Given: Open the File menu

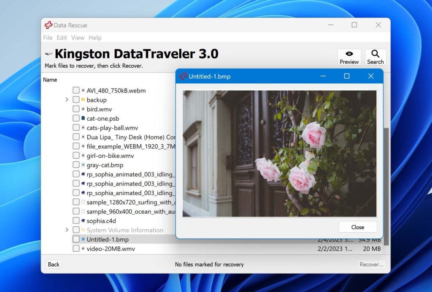Looking at the screenshot, I should [47, 38].
